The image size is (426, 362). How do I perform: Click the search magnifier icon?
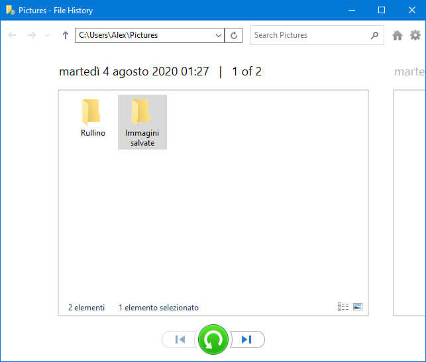[x=374, y=35]
